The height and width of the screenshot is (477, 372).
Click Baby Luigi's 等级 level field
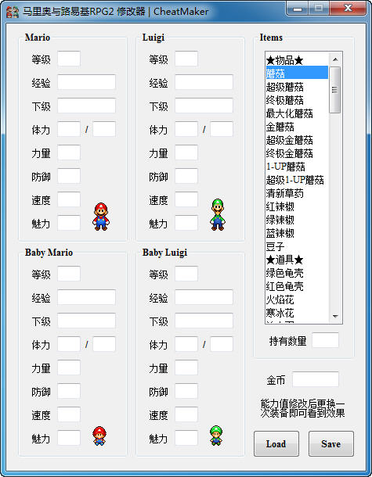point(186,274)
